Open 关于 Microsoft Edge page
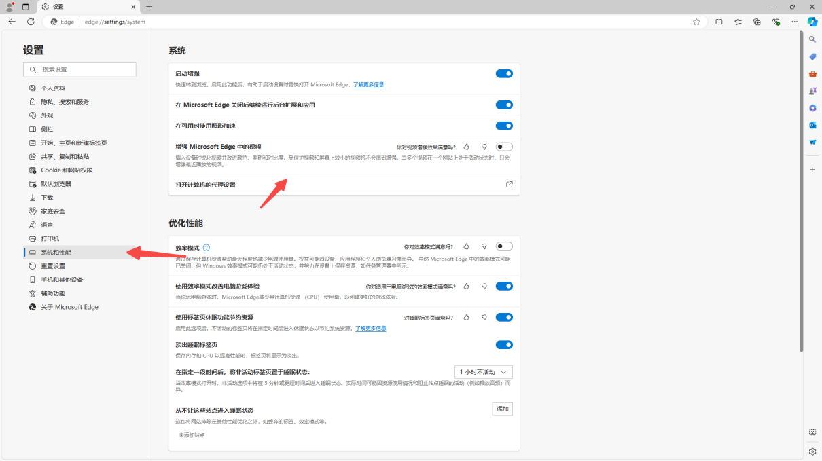The height and width of the screenshot is (461, 822). [79, 307]
